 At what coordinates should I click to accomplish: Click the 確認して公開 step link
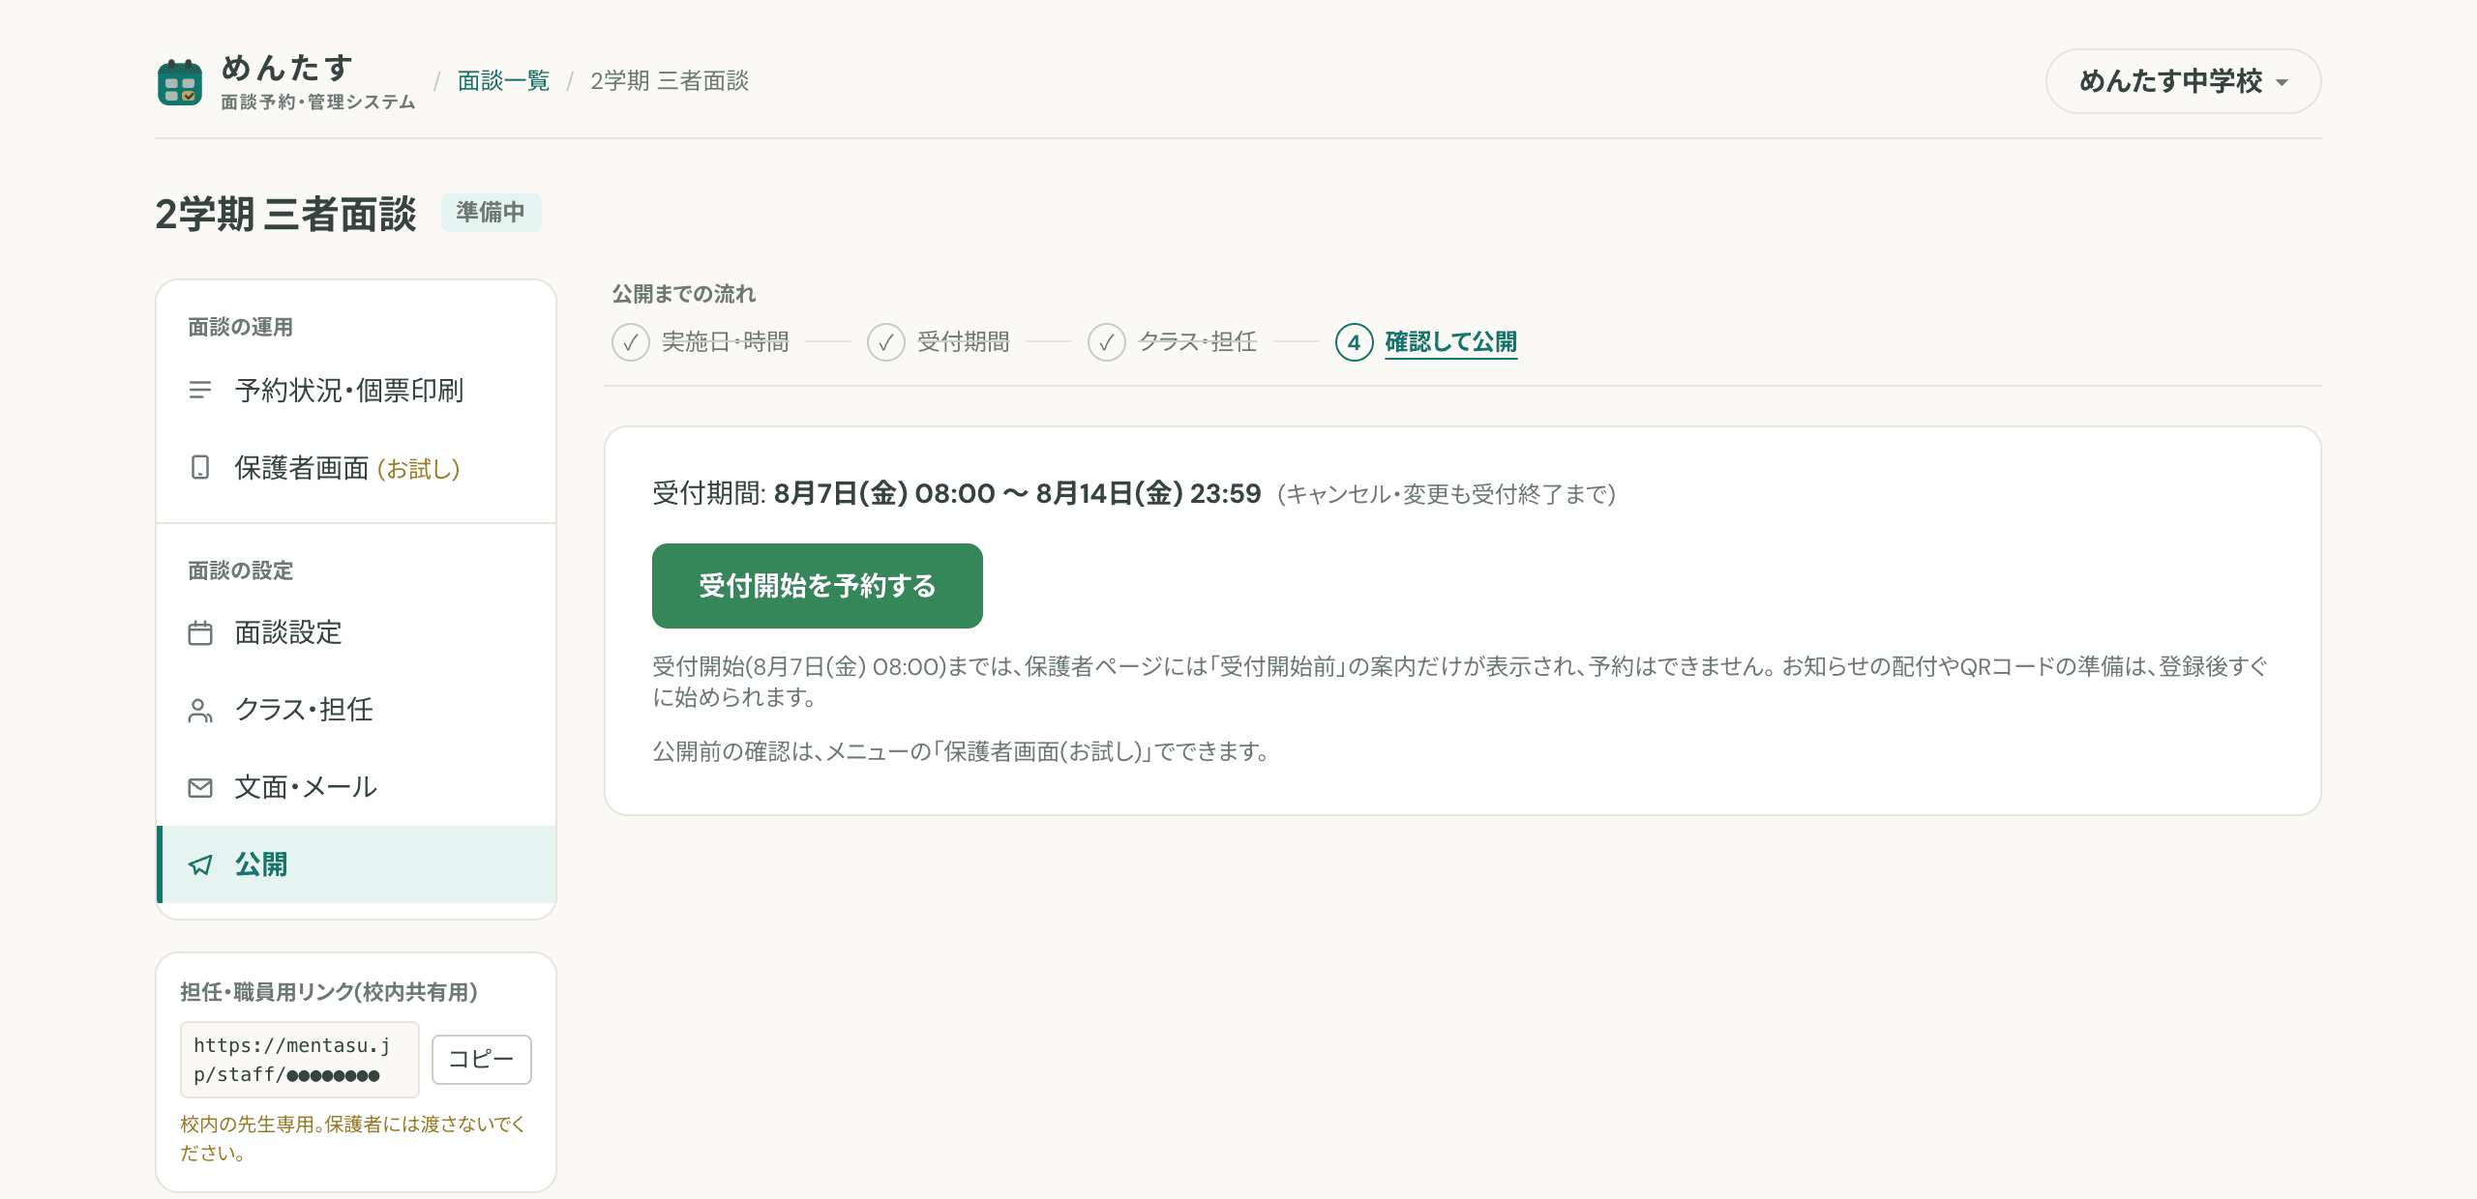click(1450, 342)
